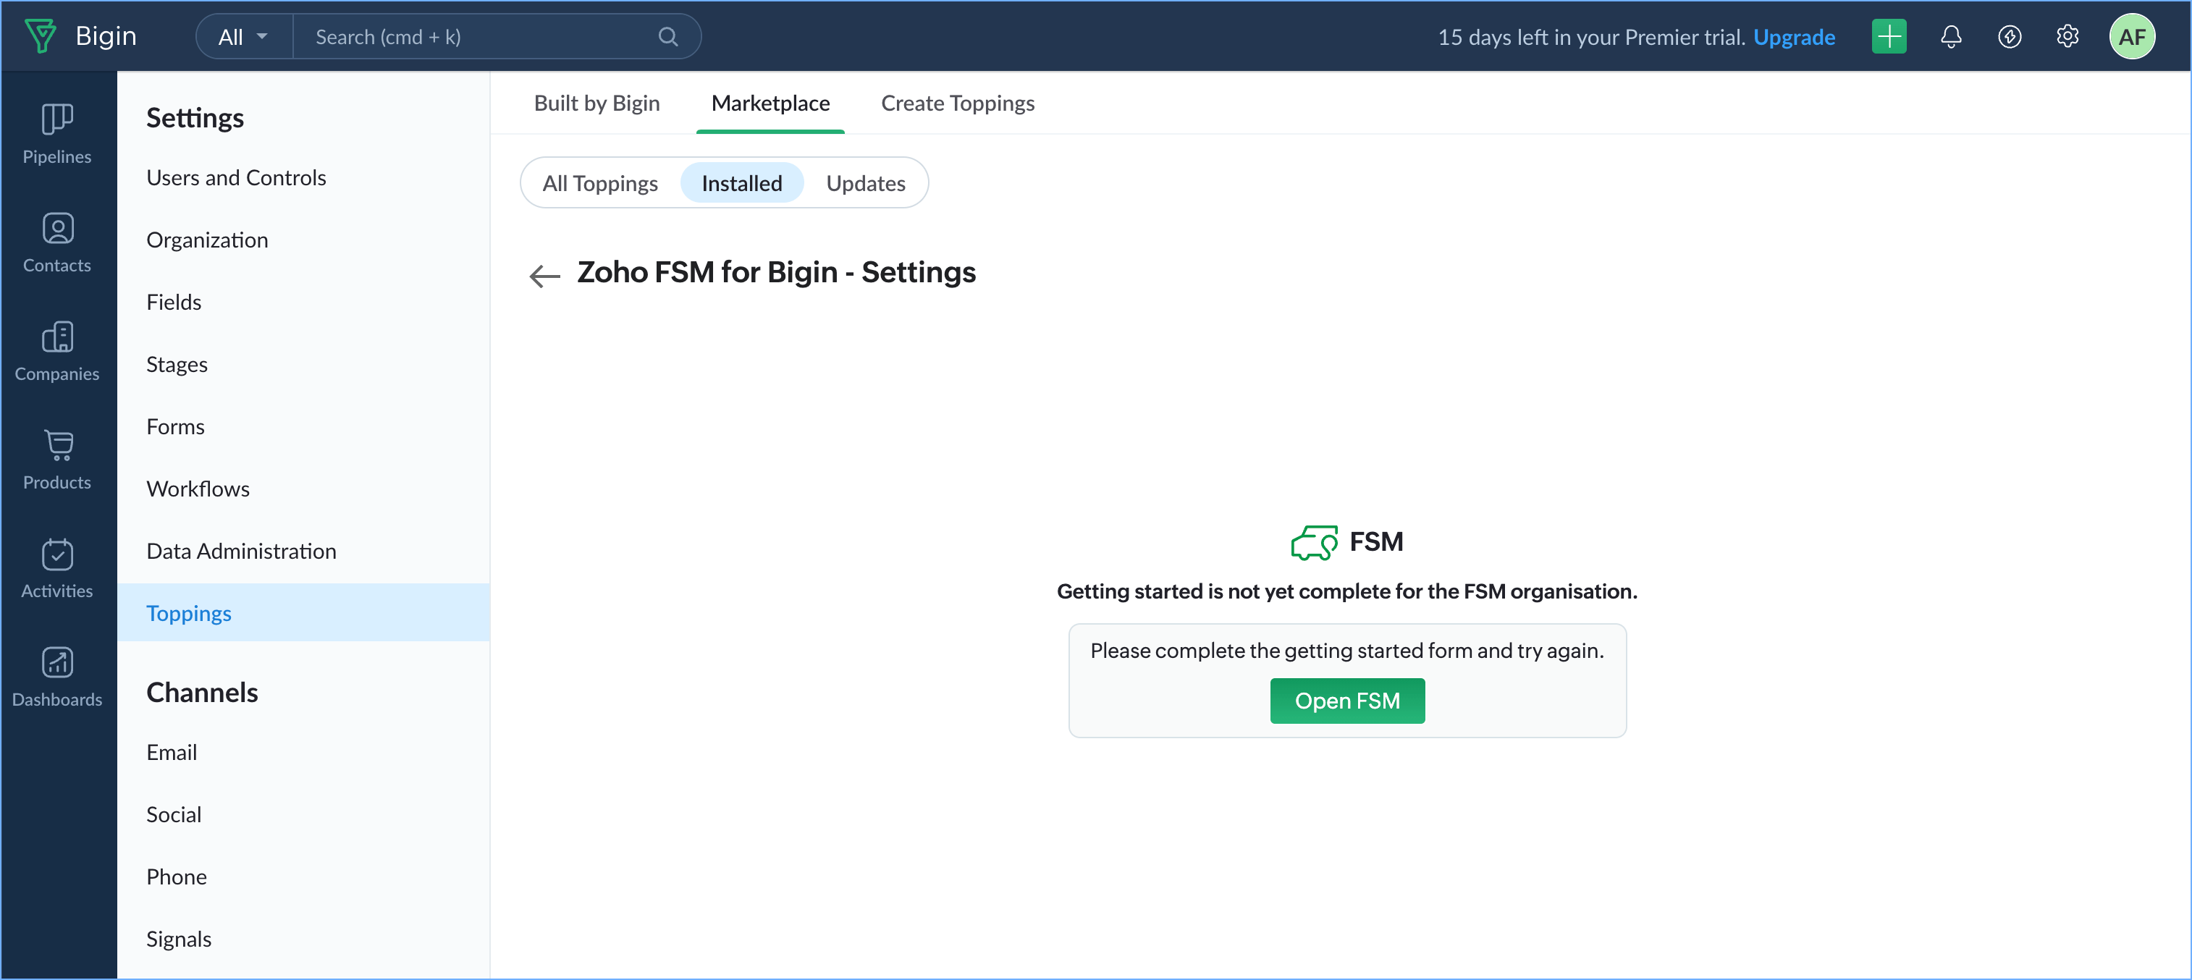
Task: Switch to Built by Bigin tab
Action: pyautogui.click(x=597, y=103)
